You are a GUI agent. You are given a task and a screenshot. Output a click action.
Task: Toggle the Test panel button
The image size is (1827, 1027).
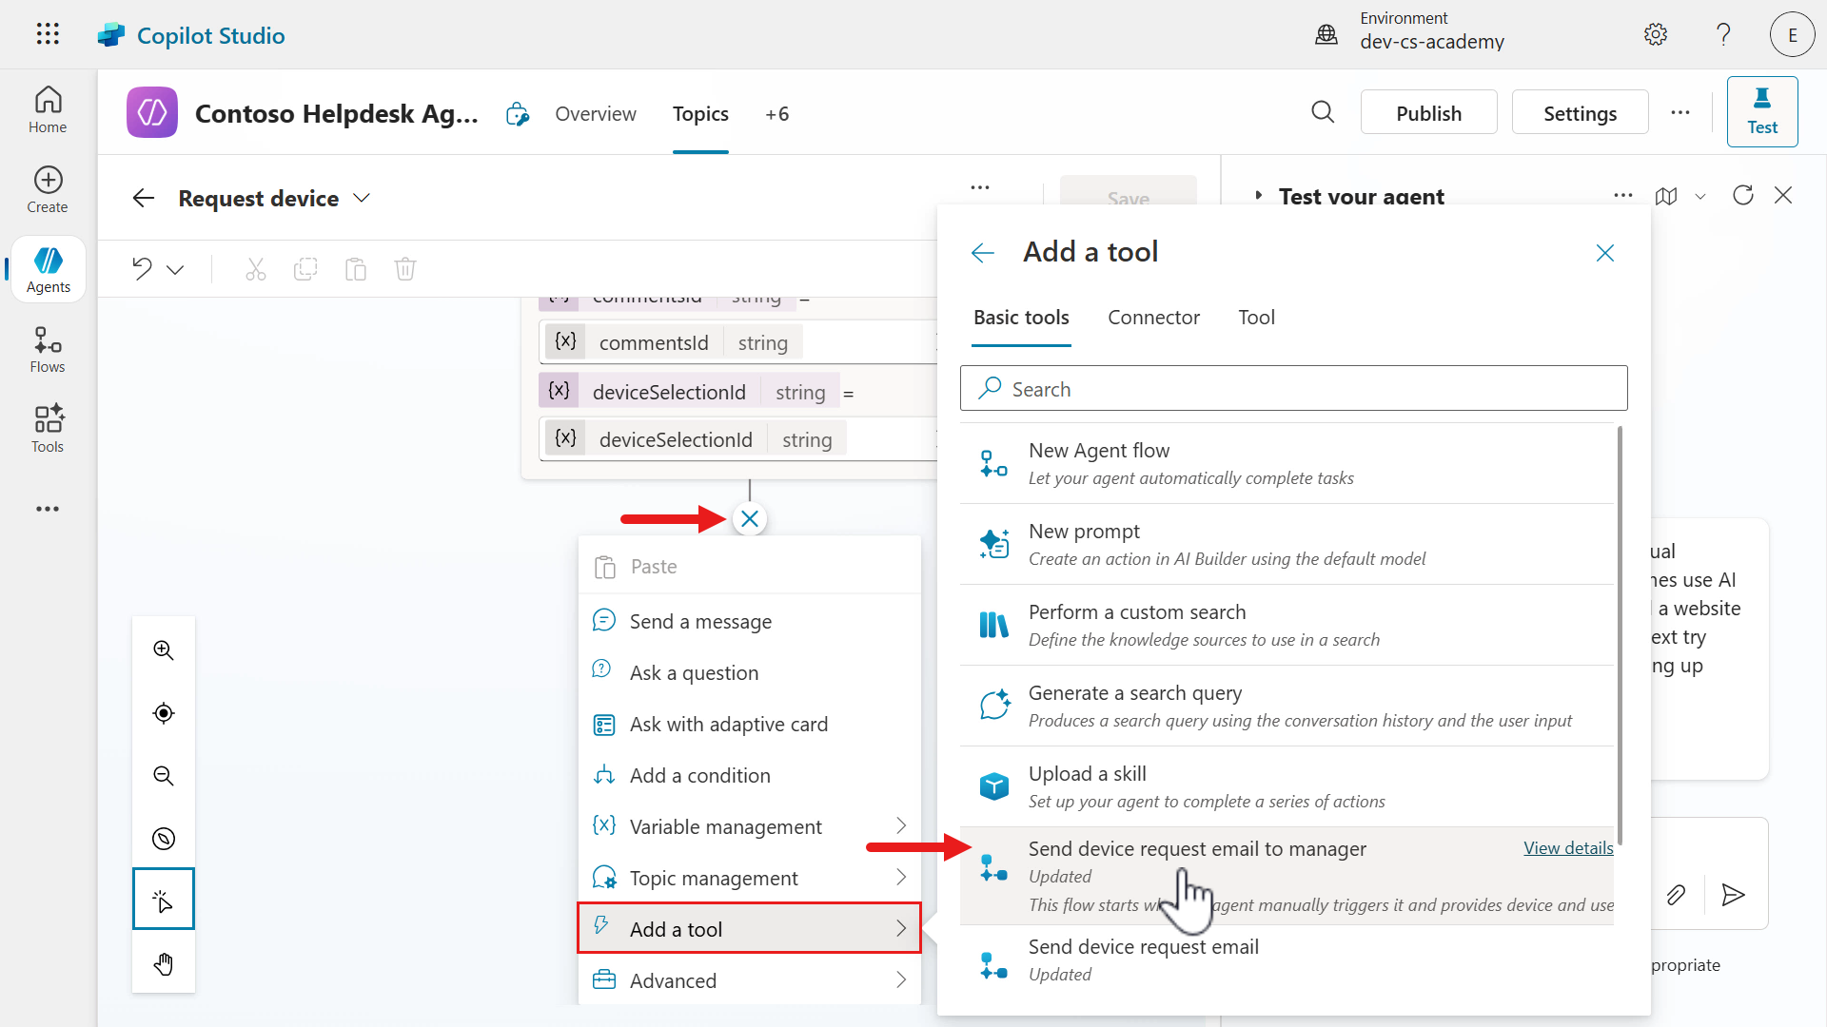[1761, 112]
